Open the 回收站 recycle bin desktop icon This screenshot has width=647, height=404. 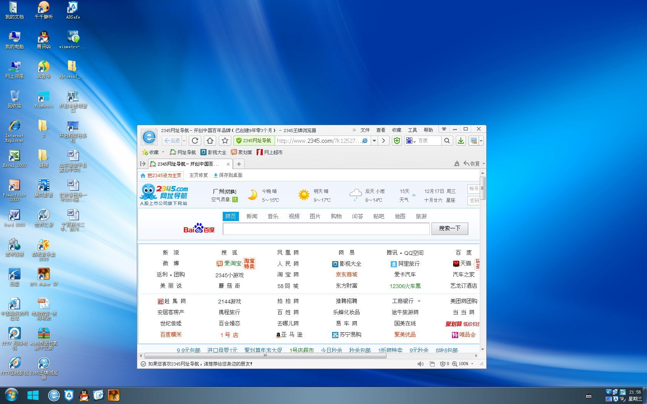pos(14,99)
